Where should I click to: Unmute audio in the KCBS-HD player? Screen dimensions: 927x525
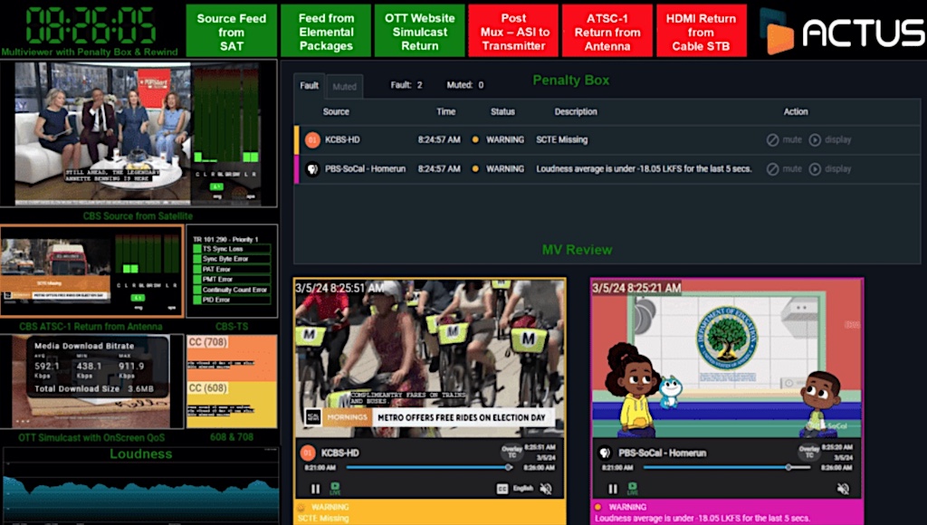pos(546,489)
